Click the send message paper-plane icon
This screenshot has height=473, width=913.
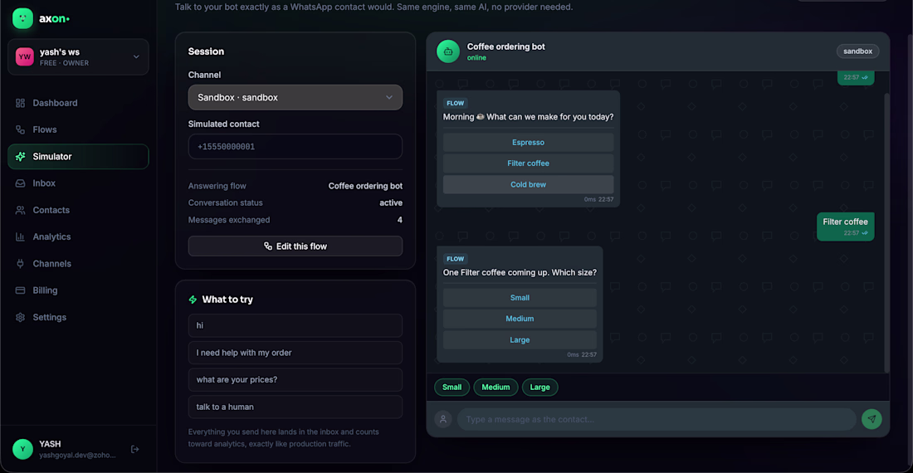click(x=871, y=419)
